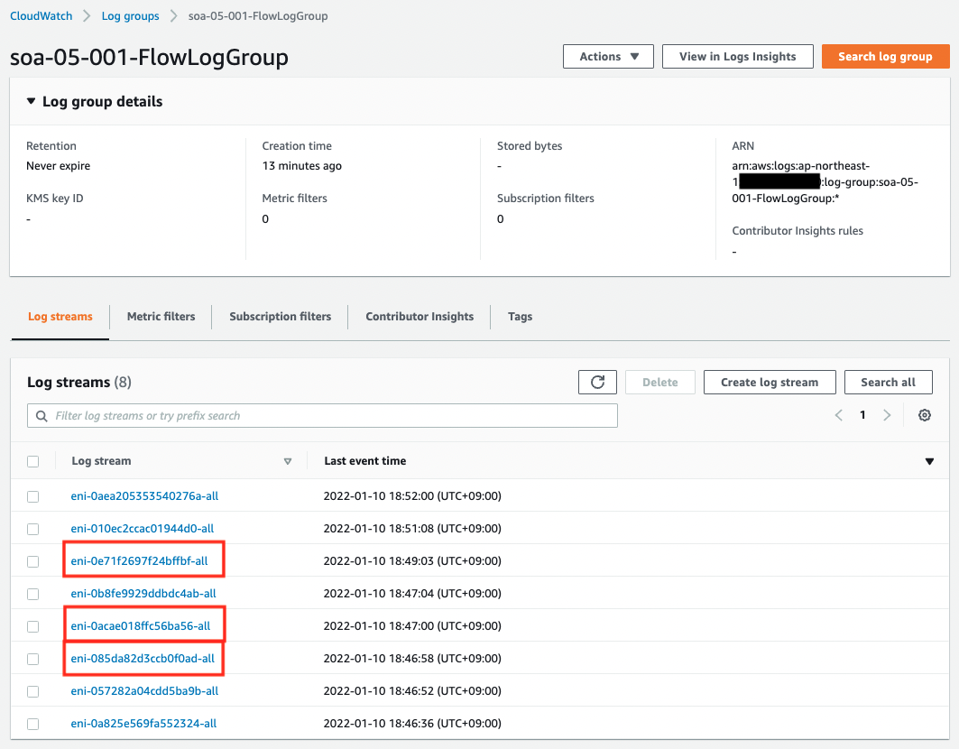Focus the filter log streams search field
Screen dimensions: 959x749
(323, 416)
